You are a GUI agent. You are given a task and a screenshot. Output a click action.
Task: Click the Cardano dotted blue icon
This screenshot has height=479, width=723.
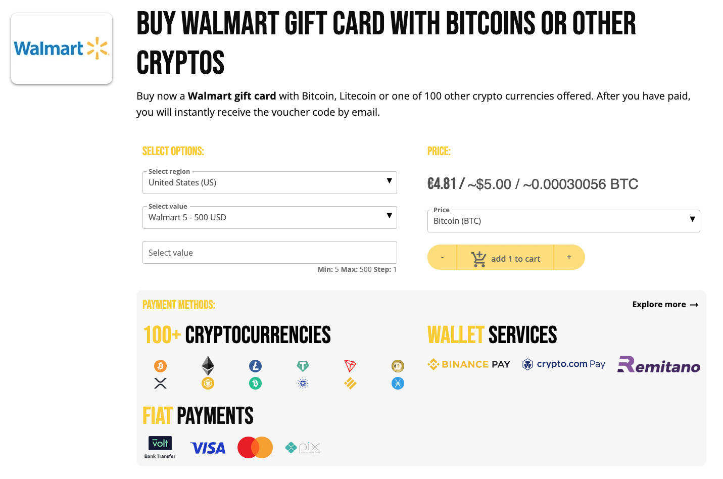[303, 384]
